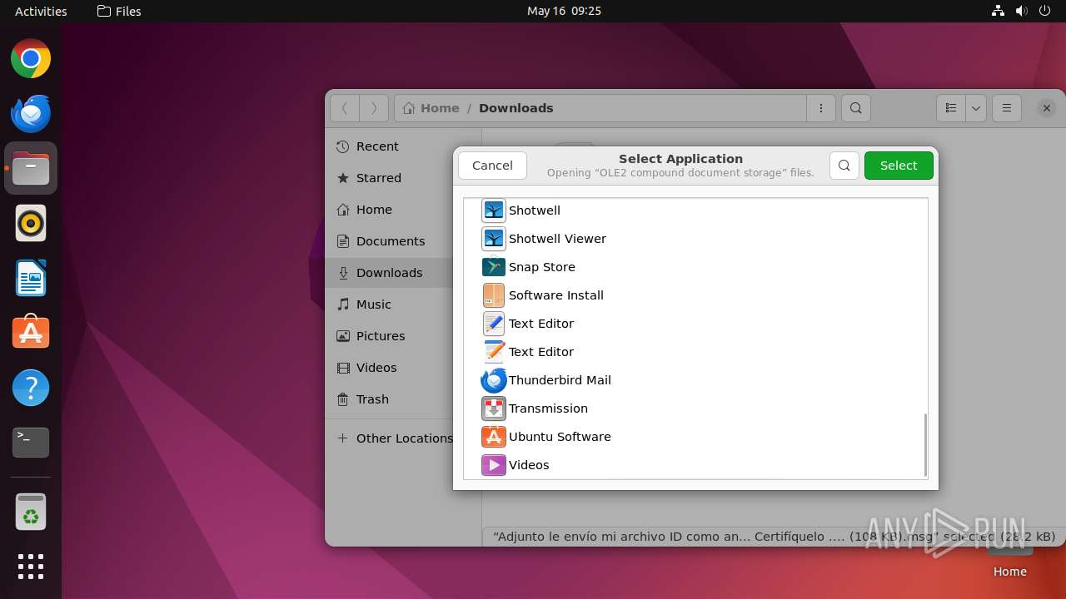Image resolution: width=1066 pixels, height=599 pixels.
Task: Choose the second Text Editor icon
Action: (494, 352)
